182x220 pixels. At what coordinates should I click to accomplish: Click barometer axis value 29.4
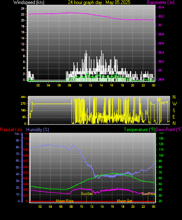(x=161, y=52)
